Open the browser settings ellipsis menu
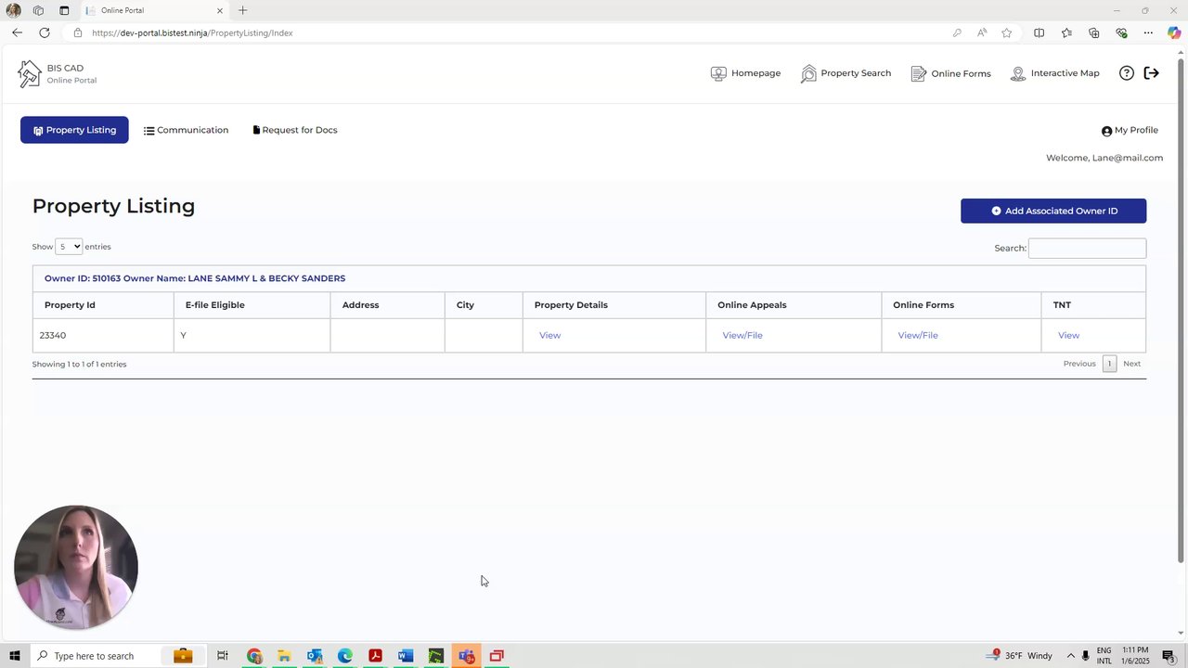Viewport: 1188px width, 668px height. (x=1148, y=32)
